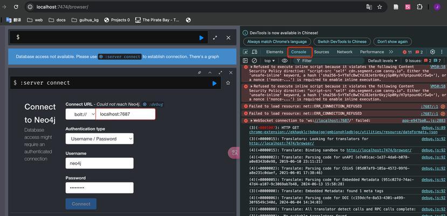Click the floating translate bubble icon
Screen dimensions: 447x216
[235, 153]
